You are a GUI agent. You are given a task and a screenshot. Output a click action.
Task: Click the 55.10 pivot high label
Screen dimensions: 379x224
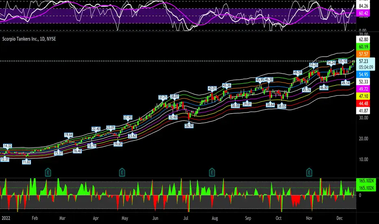click(x=343, y=61)
